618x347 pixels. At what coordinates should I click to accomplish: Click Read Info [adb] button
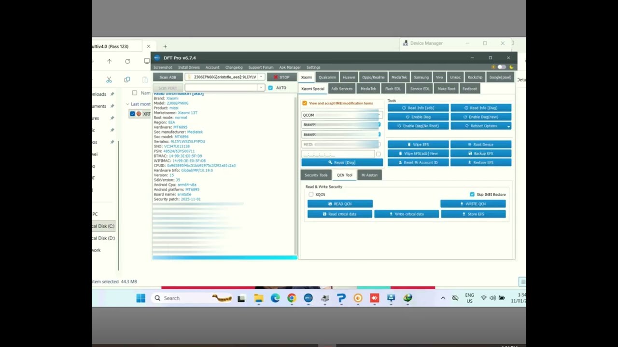tap(418, 108)
